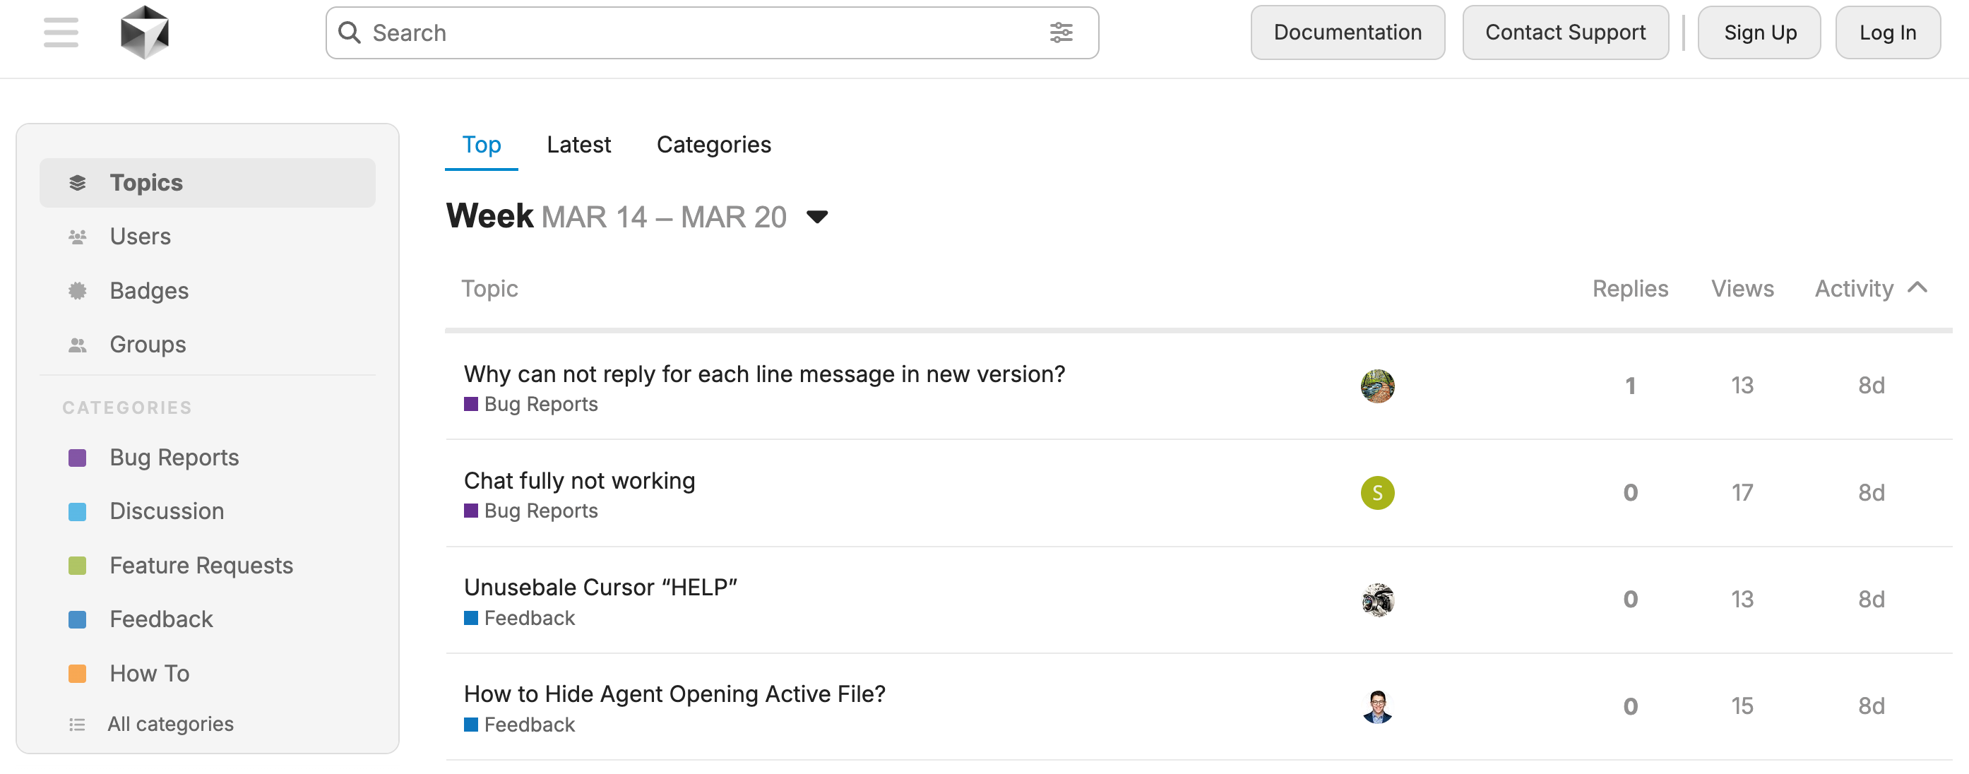Click the How To orange swatch
This screenshot has width=1969, height=774.
pyautogui.click(x=77, y=673)
